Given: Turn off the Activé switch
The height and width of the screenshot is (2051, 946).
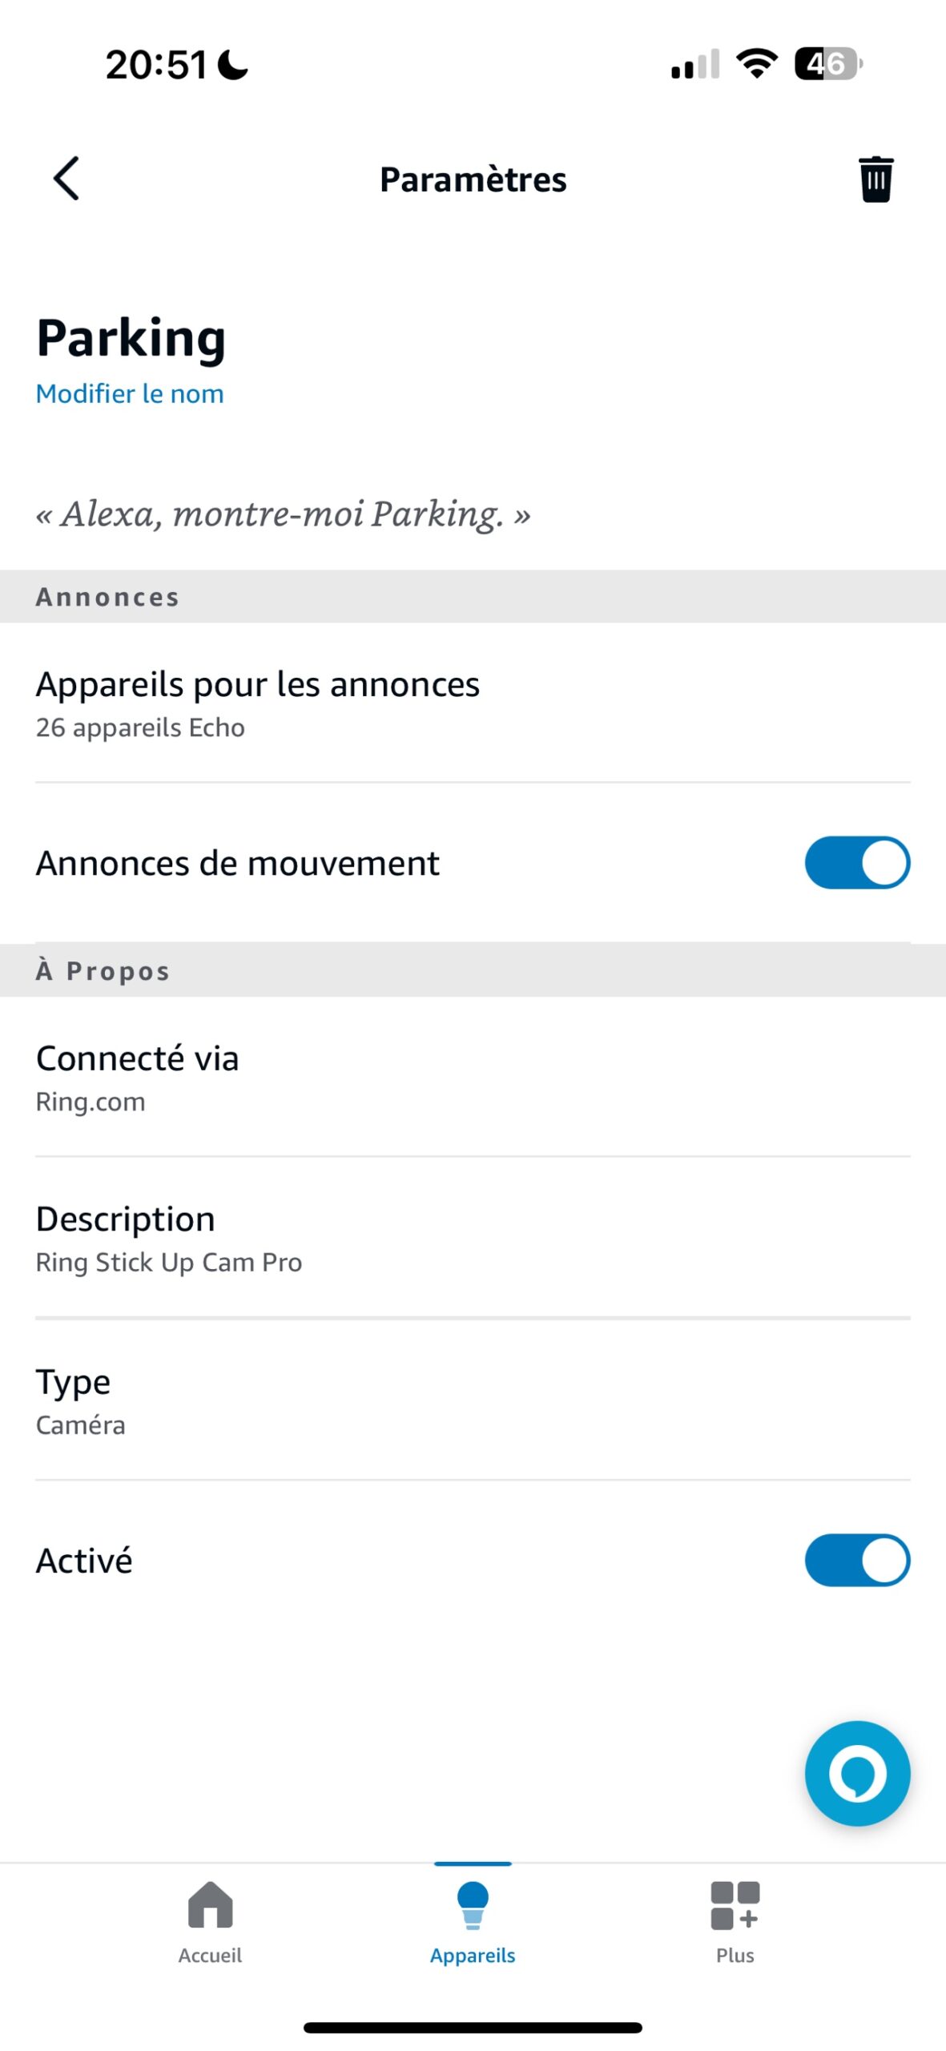Looking at the screenshot, I should 856,1560.
